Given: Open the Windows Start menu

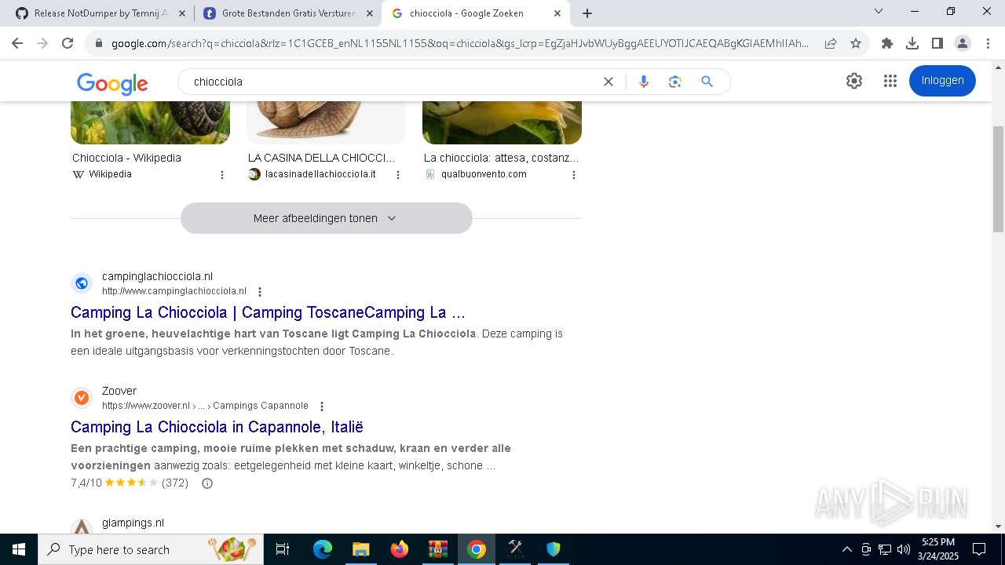Looking at the screenshot, I should (x=19, y=549).
